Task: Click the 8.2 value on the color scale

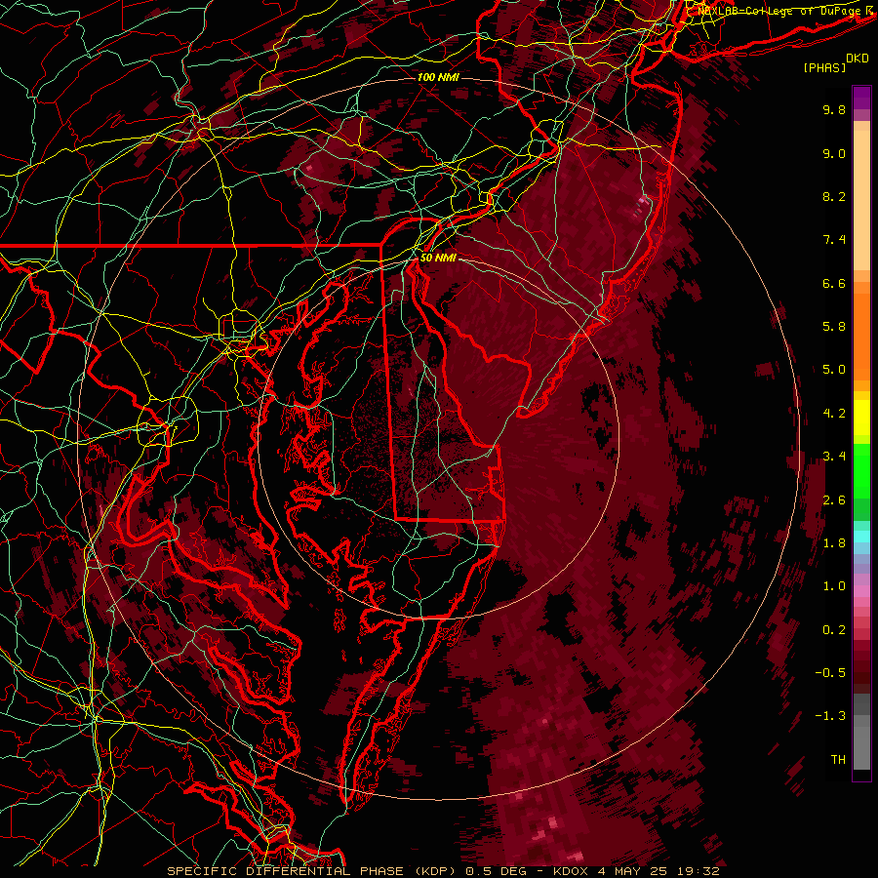Action: 834,196
